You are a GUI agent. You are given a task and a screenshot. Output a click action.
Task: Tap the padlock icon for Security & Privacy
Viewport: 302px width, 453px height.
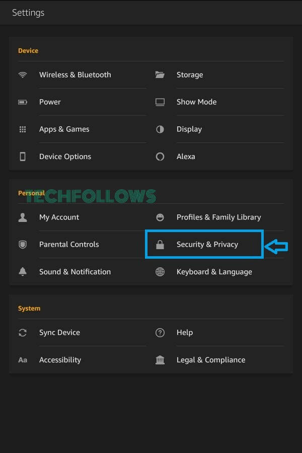160,245
